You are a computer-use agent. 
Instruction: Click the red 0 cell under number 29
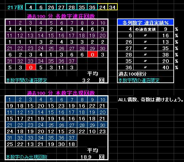[93, 54]
